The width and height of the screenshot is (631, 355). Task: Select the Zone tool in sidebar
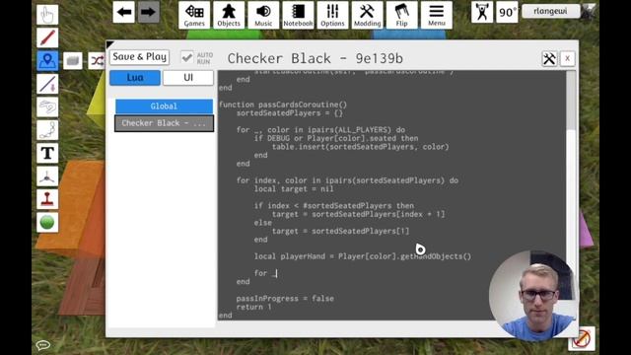[47, 61]
